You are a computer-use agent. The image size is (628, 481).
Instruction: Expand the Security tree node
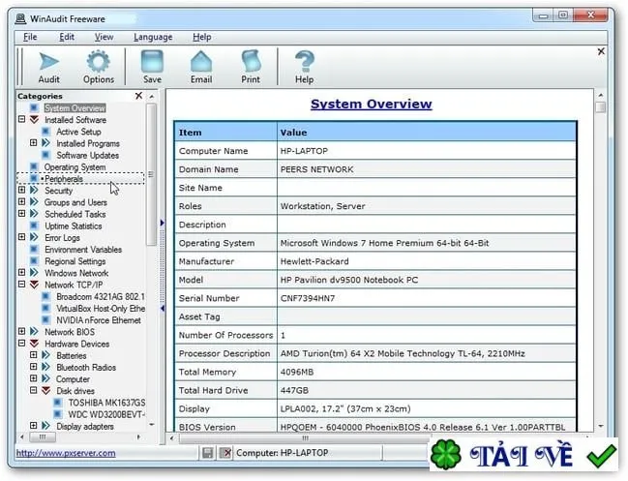tap(21, 190)
